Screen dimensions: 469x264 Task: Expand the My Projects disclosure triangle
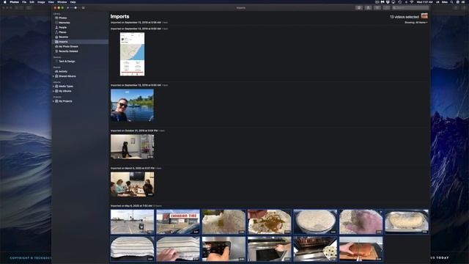click(x=53, y=101)
